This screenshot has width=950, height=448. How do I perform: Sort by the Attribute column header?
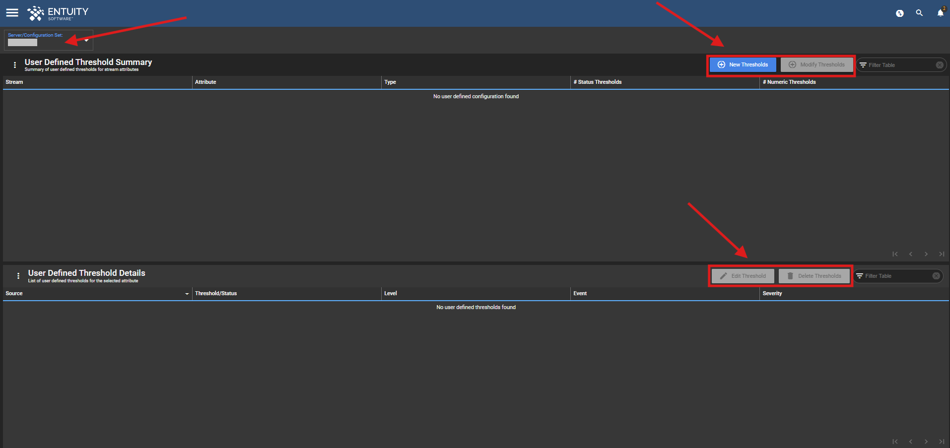pyautogui.click(x=287, y=82)
